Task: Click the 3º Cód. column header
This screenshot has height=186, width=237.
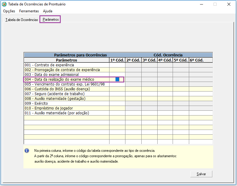Action: 149,60
